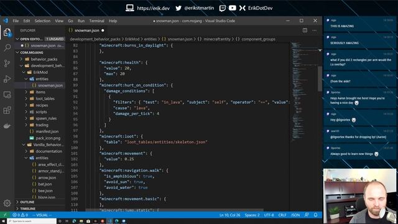
Task: Click the Windows taskbar search box
Action: click(x=32, y=222)
